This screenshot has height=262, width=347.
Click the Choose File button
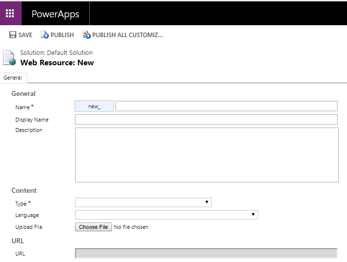93,227
